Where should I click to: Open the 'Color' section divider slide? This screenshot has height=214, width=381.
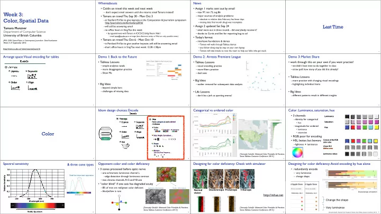(x=48, y=134)
